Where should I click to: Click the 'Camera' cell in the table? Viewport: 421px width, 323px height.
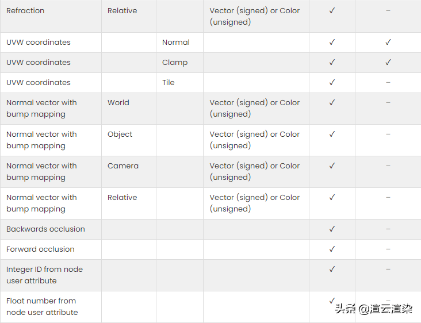123,166
